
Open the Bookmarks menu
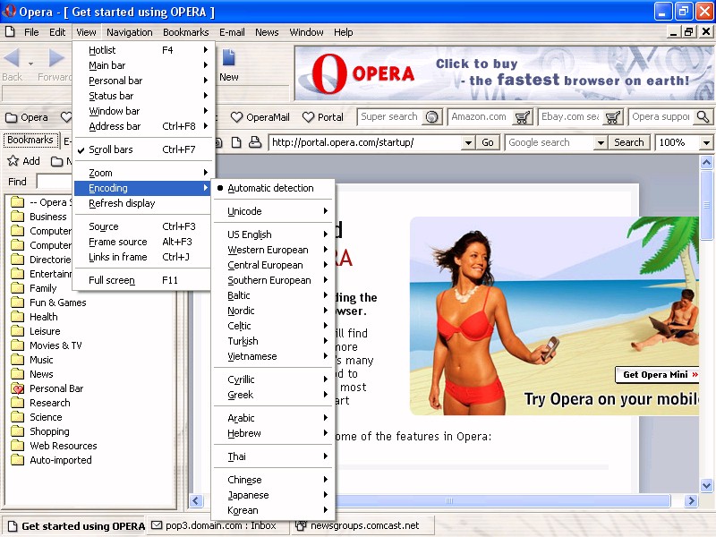coord(186,32)
